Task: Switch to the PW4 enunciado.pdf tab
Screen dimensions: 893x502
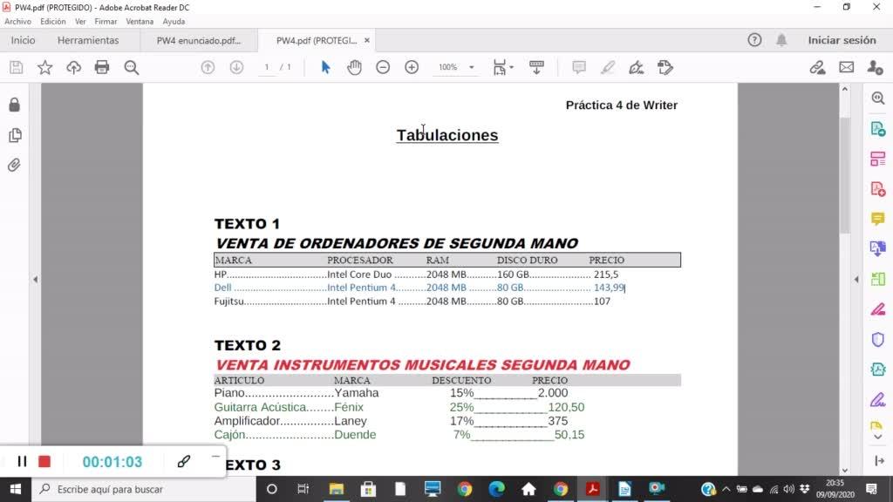Action: (x=199, y=40)
